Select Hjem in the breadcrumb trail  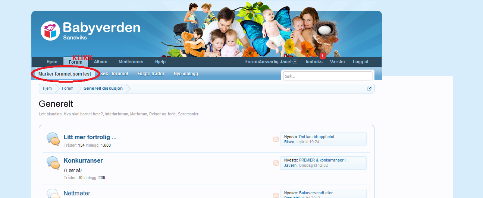[x=47, y=89]
